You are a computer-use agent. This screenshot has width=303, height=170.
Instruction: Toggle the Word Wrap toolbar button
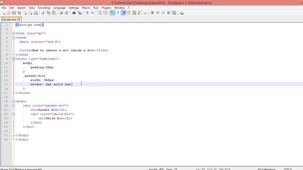click(x=112, y=13)
